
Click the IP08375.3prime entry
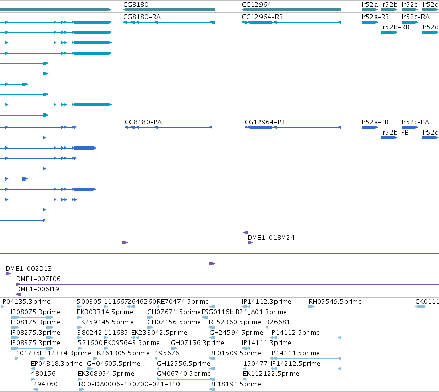point(36,343)
